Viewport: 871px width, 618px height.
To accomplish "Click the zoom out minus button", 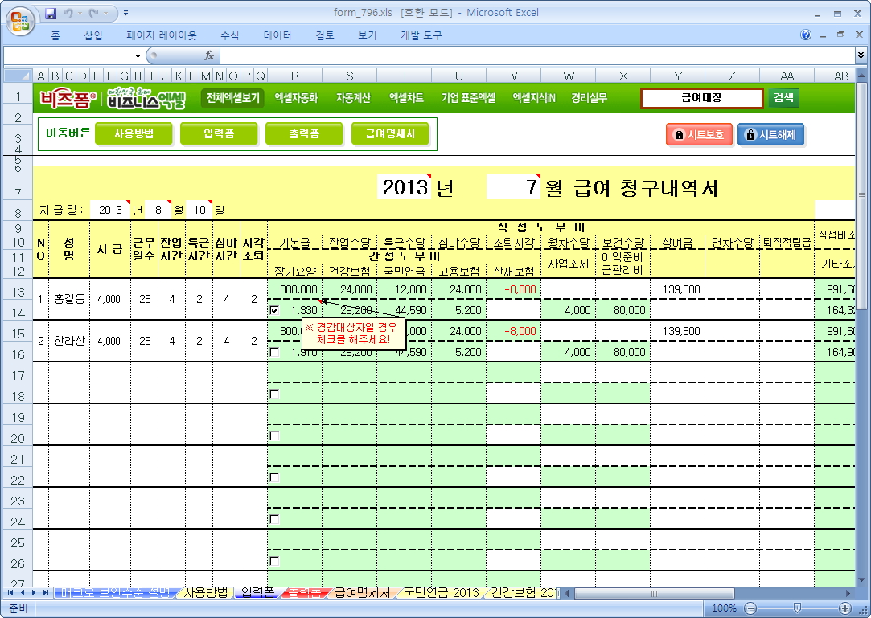I will (750, 608).
